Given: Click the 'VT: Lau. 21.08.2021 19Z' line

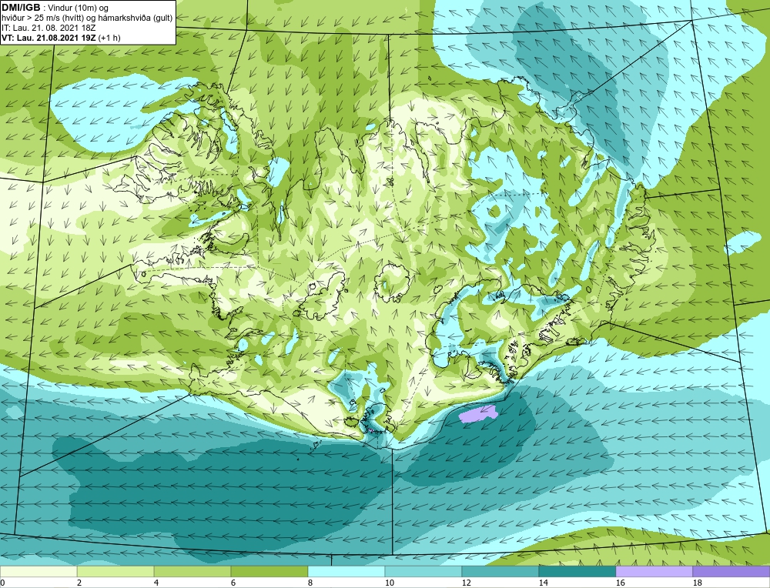Looking at the screenshot, I should [x=49, y=38].
